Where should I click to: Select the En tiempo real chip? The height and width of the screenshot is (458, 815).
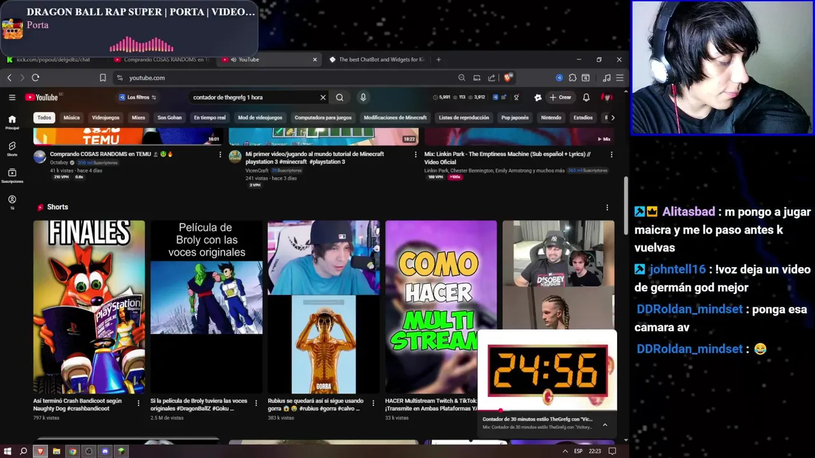pyautogui.click(x=210, y=118)
